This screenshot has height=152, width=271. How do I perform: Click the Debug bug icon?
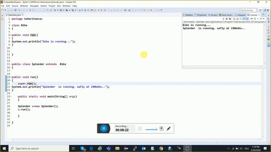tap(55, 10)
